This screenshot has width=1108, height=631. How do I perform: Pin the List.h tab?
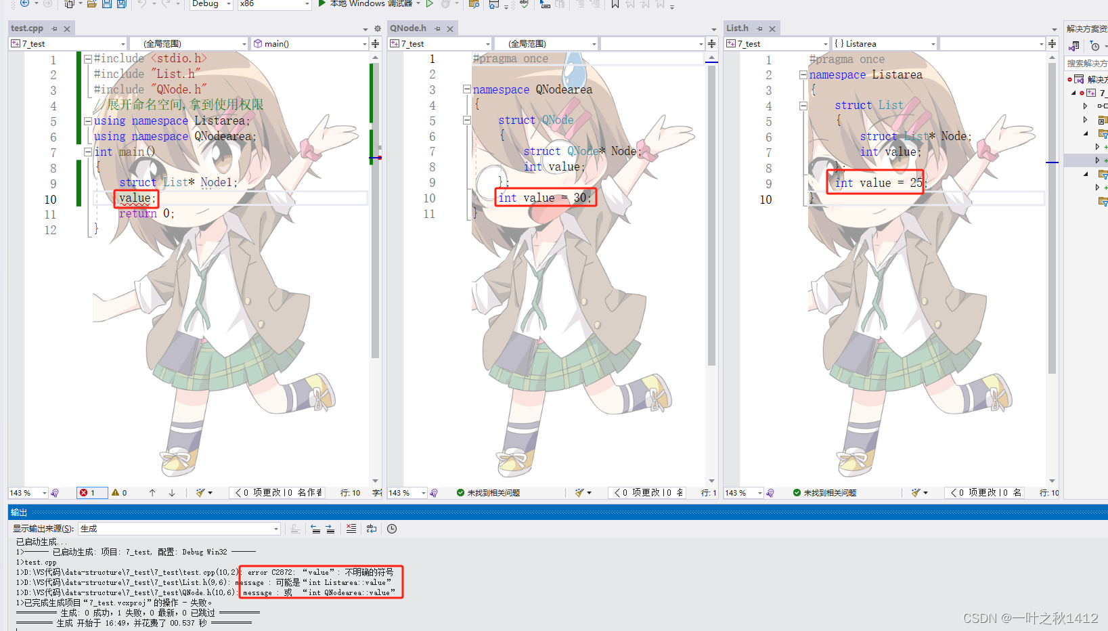click(x=759, y=29)
